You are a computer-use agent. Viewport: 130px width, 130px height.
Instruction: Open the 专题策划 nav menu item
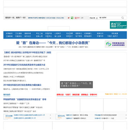pyautogui.click(x=18, y=36)
